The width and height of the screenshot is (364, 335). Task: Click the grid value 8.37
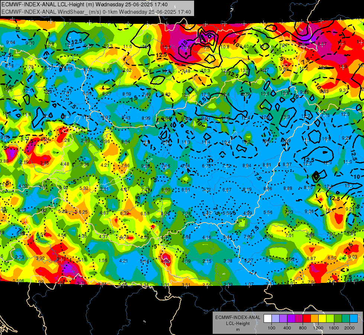pyautogui.click(x=287, y=165)
